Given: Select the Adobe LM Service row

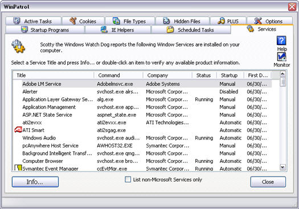Looking at the screenshot, I should [142, 84].
